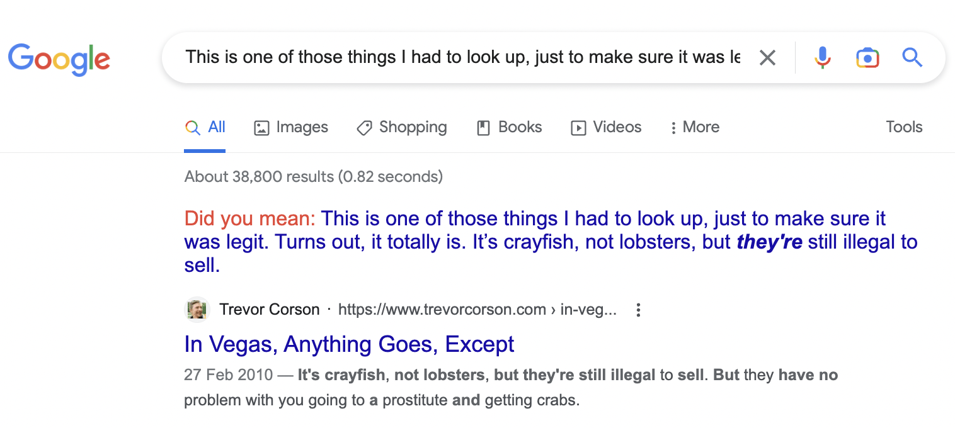Click the Images tab camera icon
This screenshot has height=428, width=955.
pyautogui.click(x=261, y=127)
